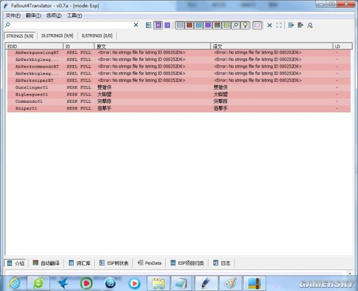Click the magnifier filter toolbar button

(x=236, y=25)
